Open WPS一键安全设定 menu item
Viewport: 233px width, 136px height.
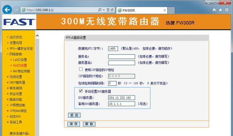point(21,48)
